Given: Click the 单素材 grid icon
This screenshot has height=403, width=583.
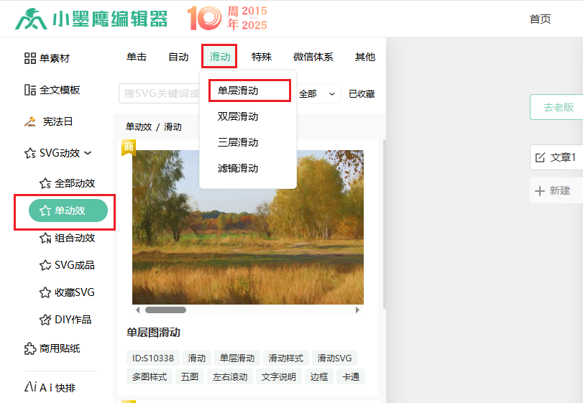Looking at the screenshot, I should coord(30,58).
